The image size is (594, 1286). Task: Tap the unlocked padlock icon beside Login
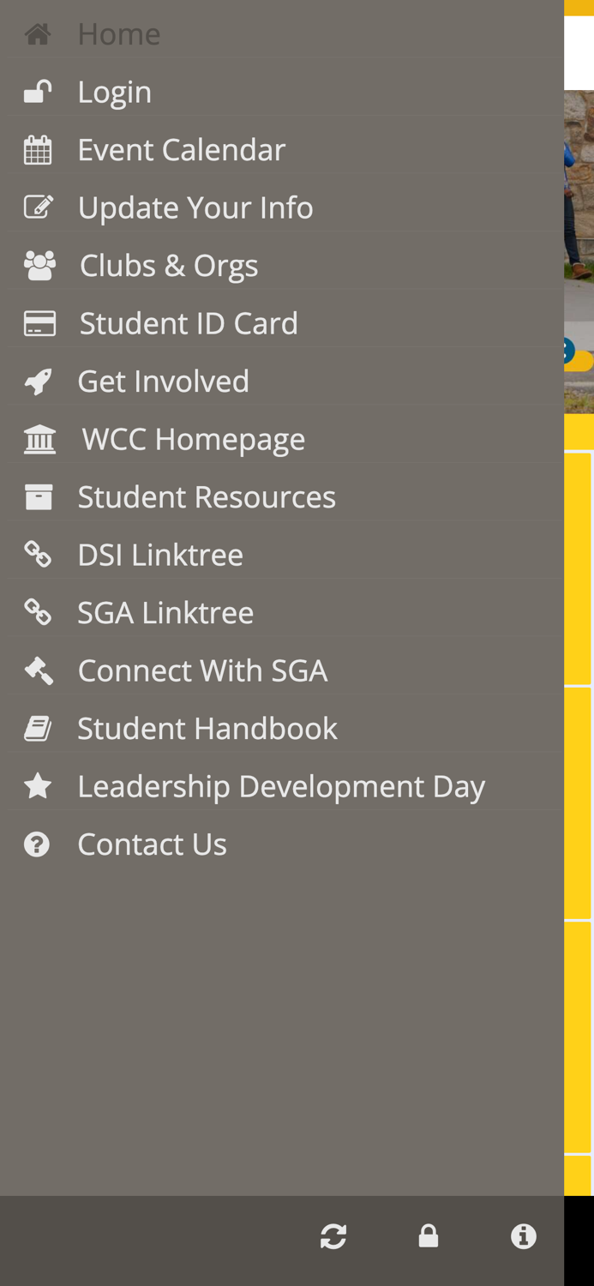coord(38,90)
